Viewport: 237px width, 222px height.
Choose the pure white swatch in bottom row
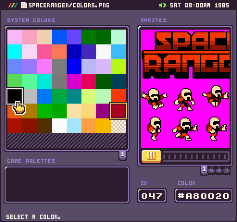pyautogui.click(x=59, y=126)
